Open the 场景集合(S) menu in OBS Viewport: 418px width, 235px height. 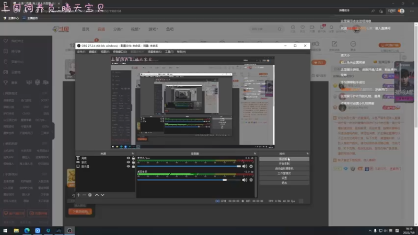click(x=155, y=52)
